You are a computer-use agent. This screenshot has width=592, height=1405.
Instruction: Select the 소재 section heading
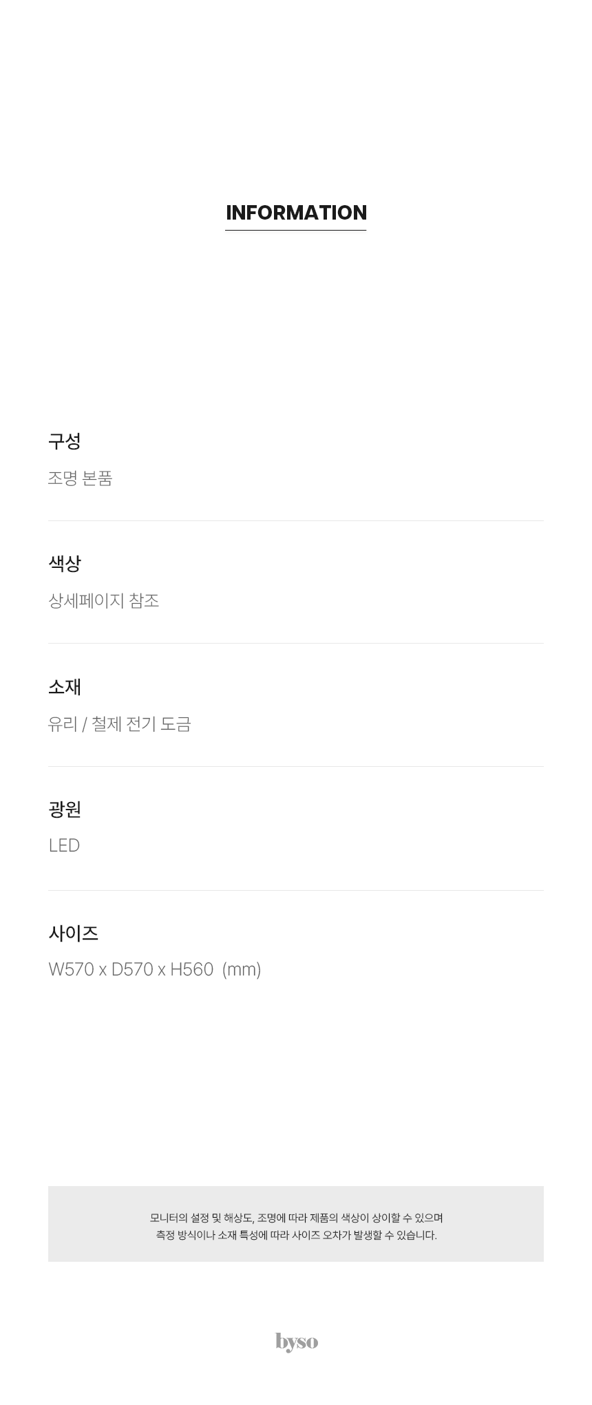[65, 686]
